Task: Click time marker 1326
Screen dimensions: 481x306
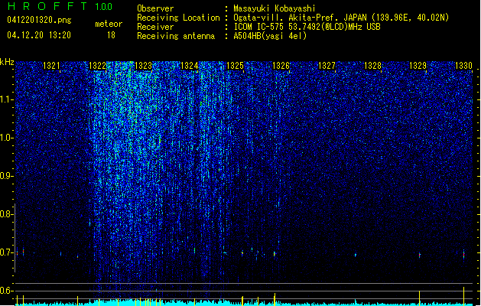Action: tap(281, 66)
